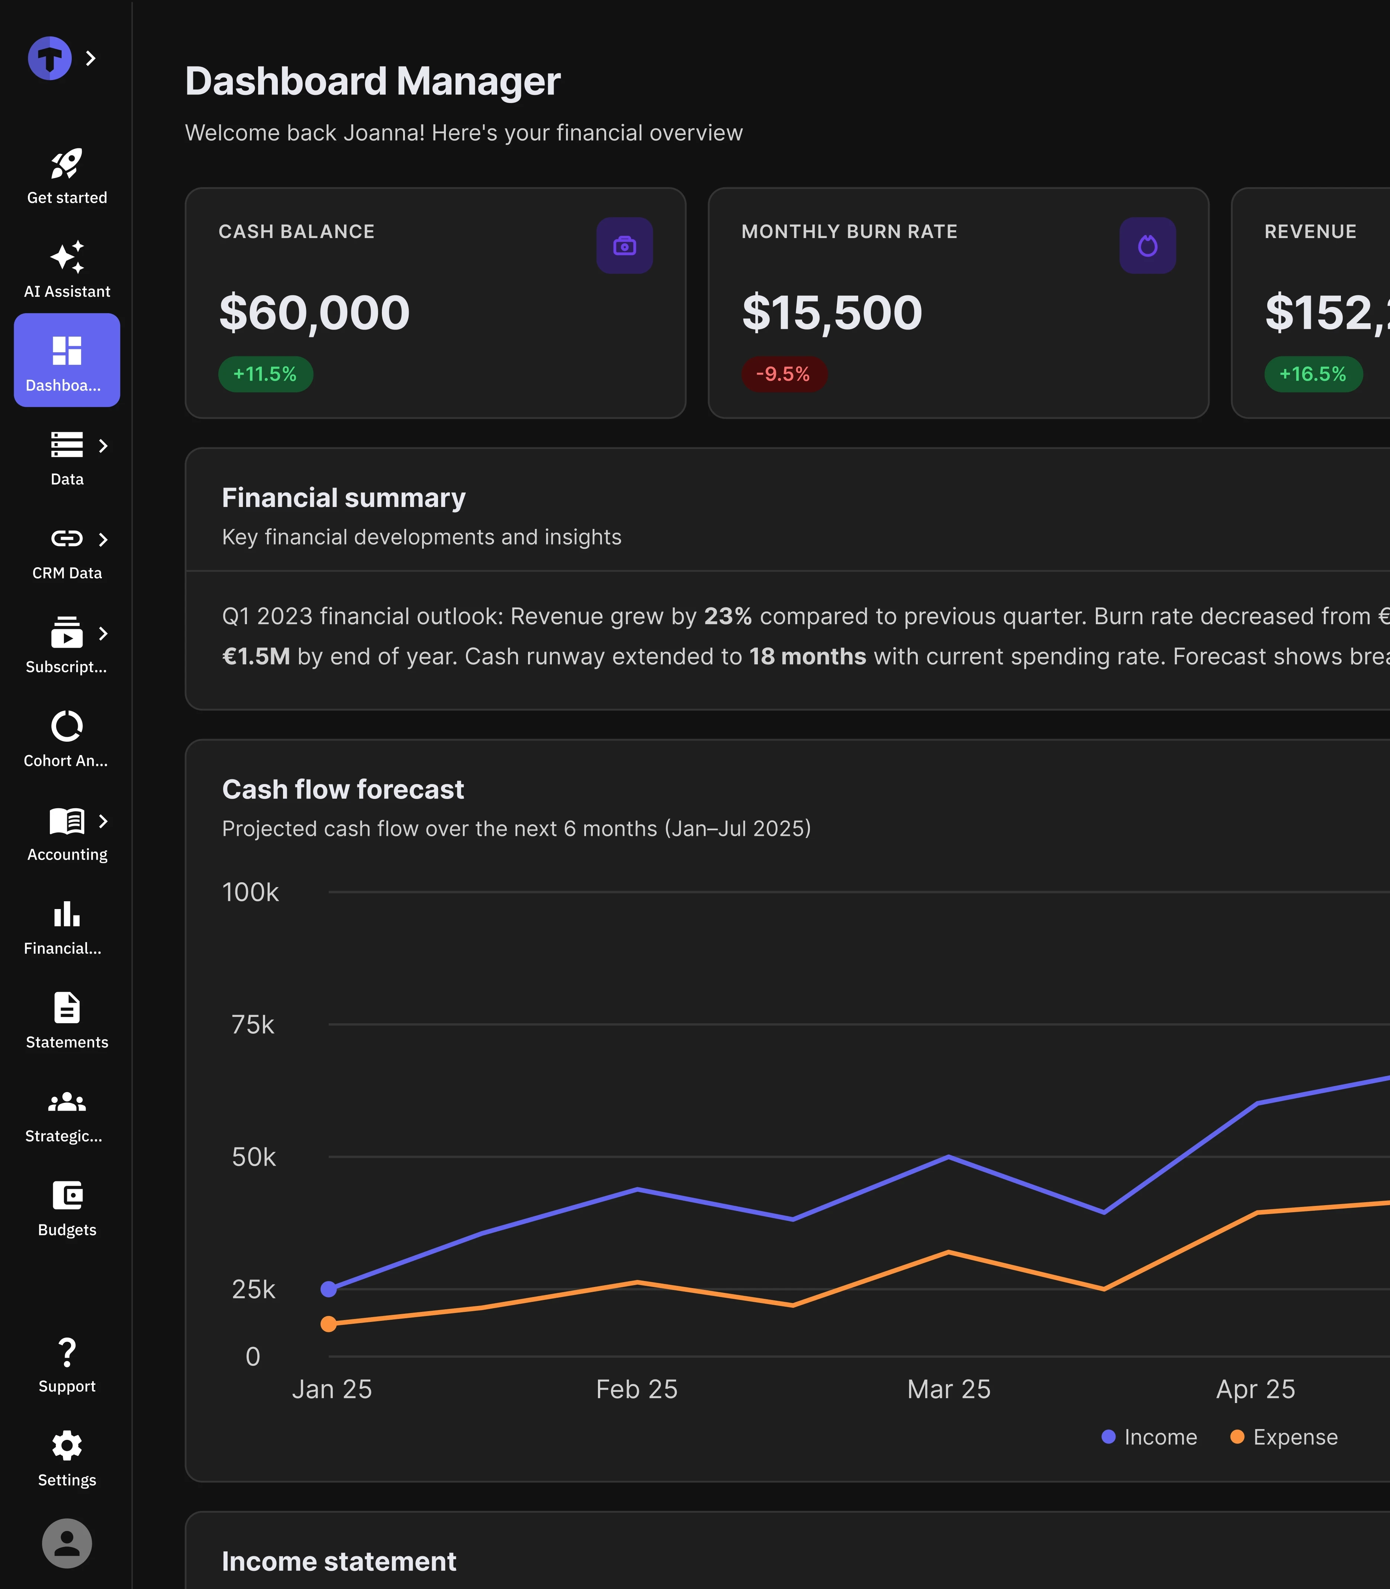Expand the Data submenu chevron
The image size is (1390, 1589).
103,445
